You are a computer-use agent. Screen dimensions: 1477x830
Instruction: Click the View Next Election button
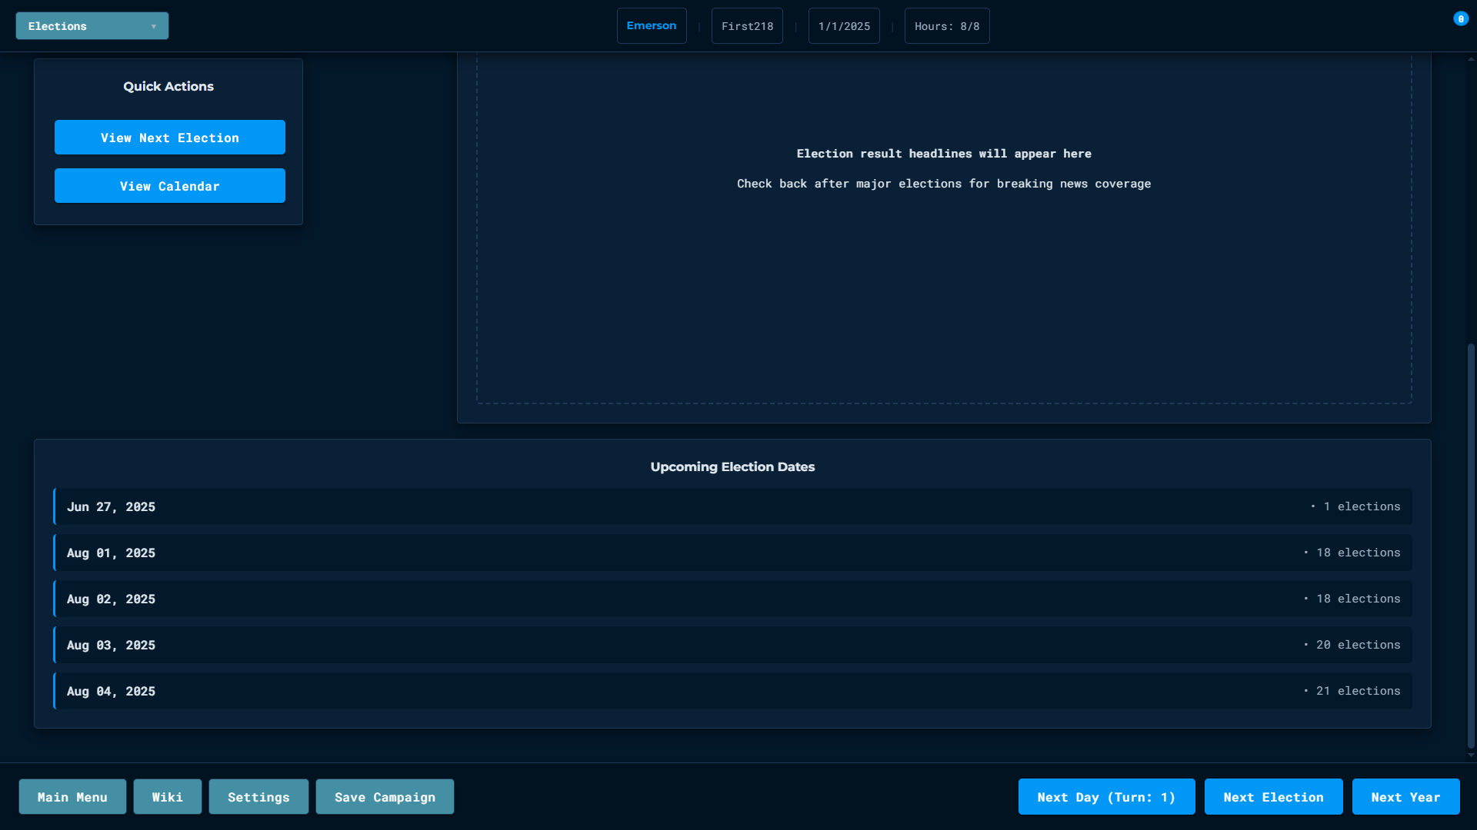169,138
